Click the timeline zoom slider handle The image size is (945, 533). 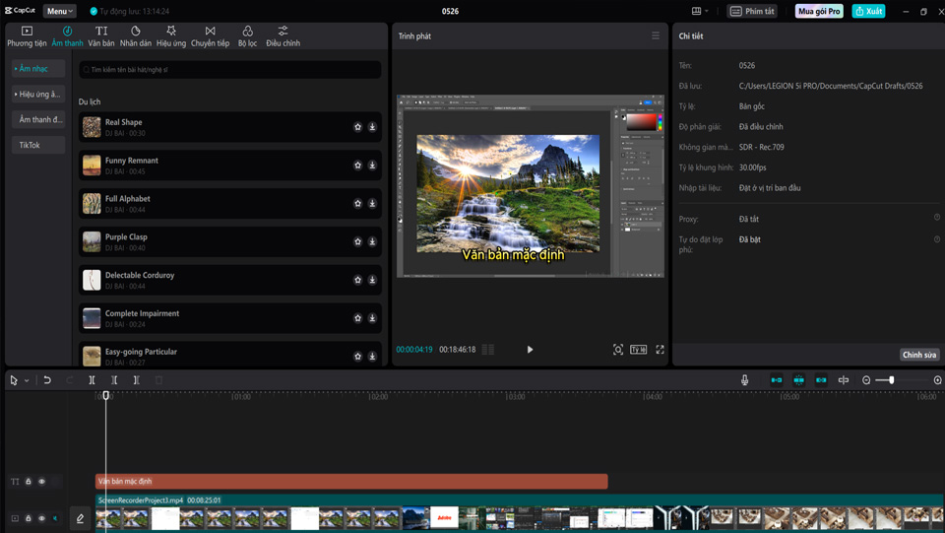pos(892,380)
